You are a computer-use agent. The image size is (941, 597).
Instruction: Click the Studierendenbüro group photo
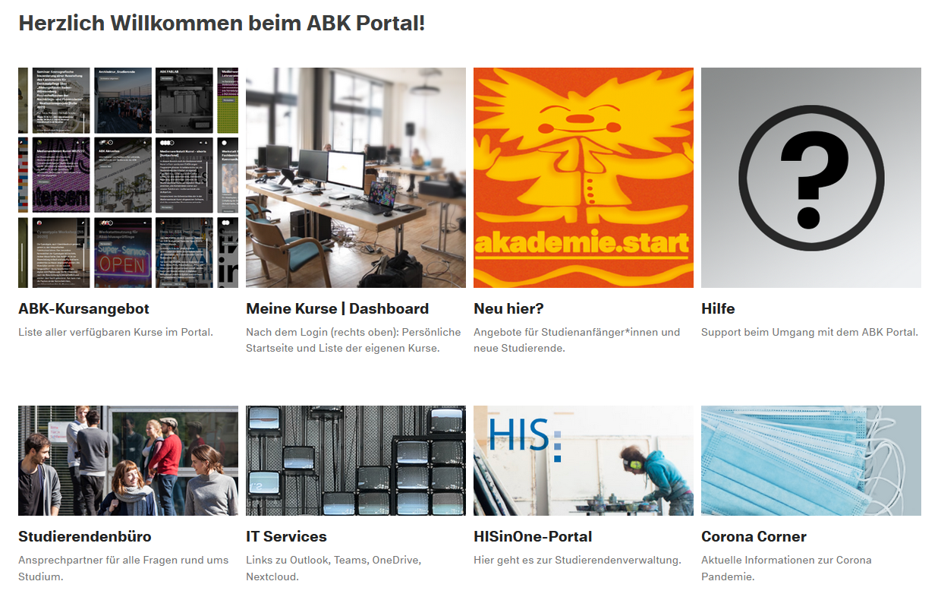coord(128,460)
